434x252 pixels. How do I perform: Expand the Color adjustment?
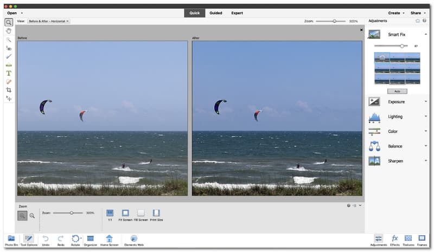[426, 131]
